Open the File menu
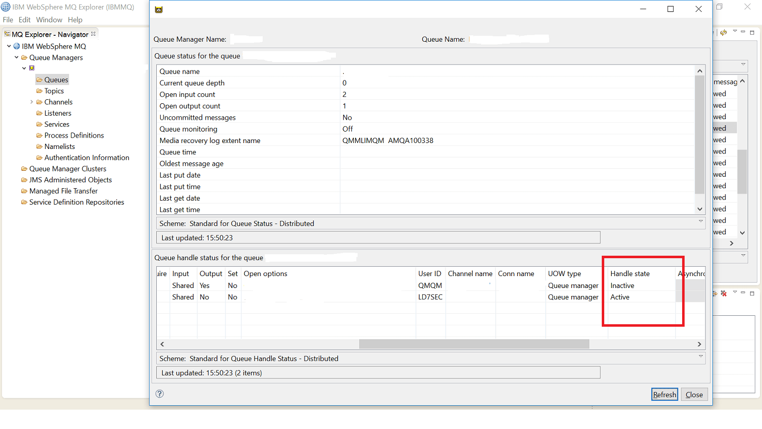 tap(8, 20)
